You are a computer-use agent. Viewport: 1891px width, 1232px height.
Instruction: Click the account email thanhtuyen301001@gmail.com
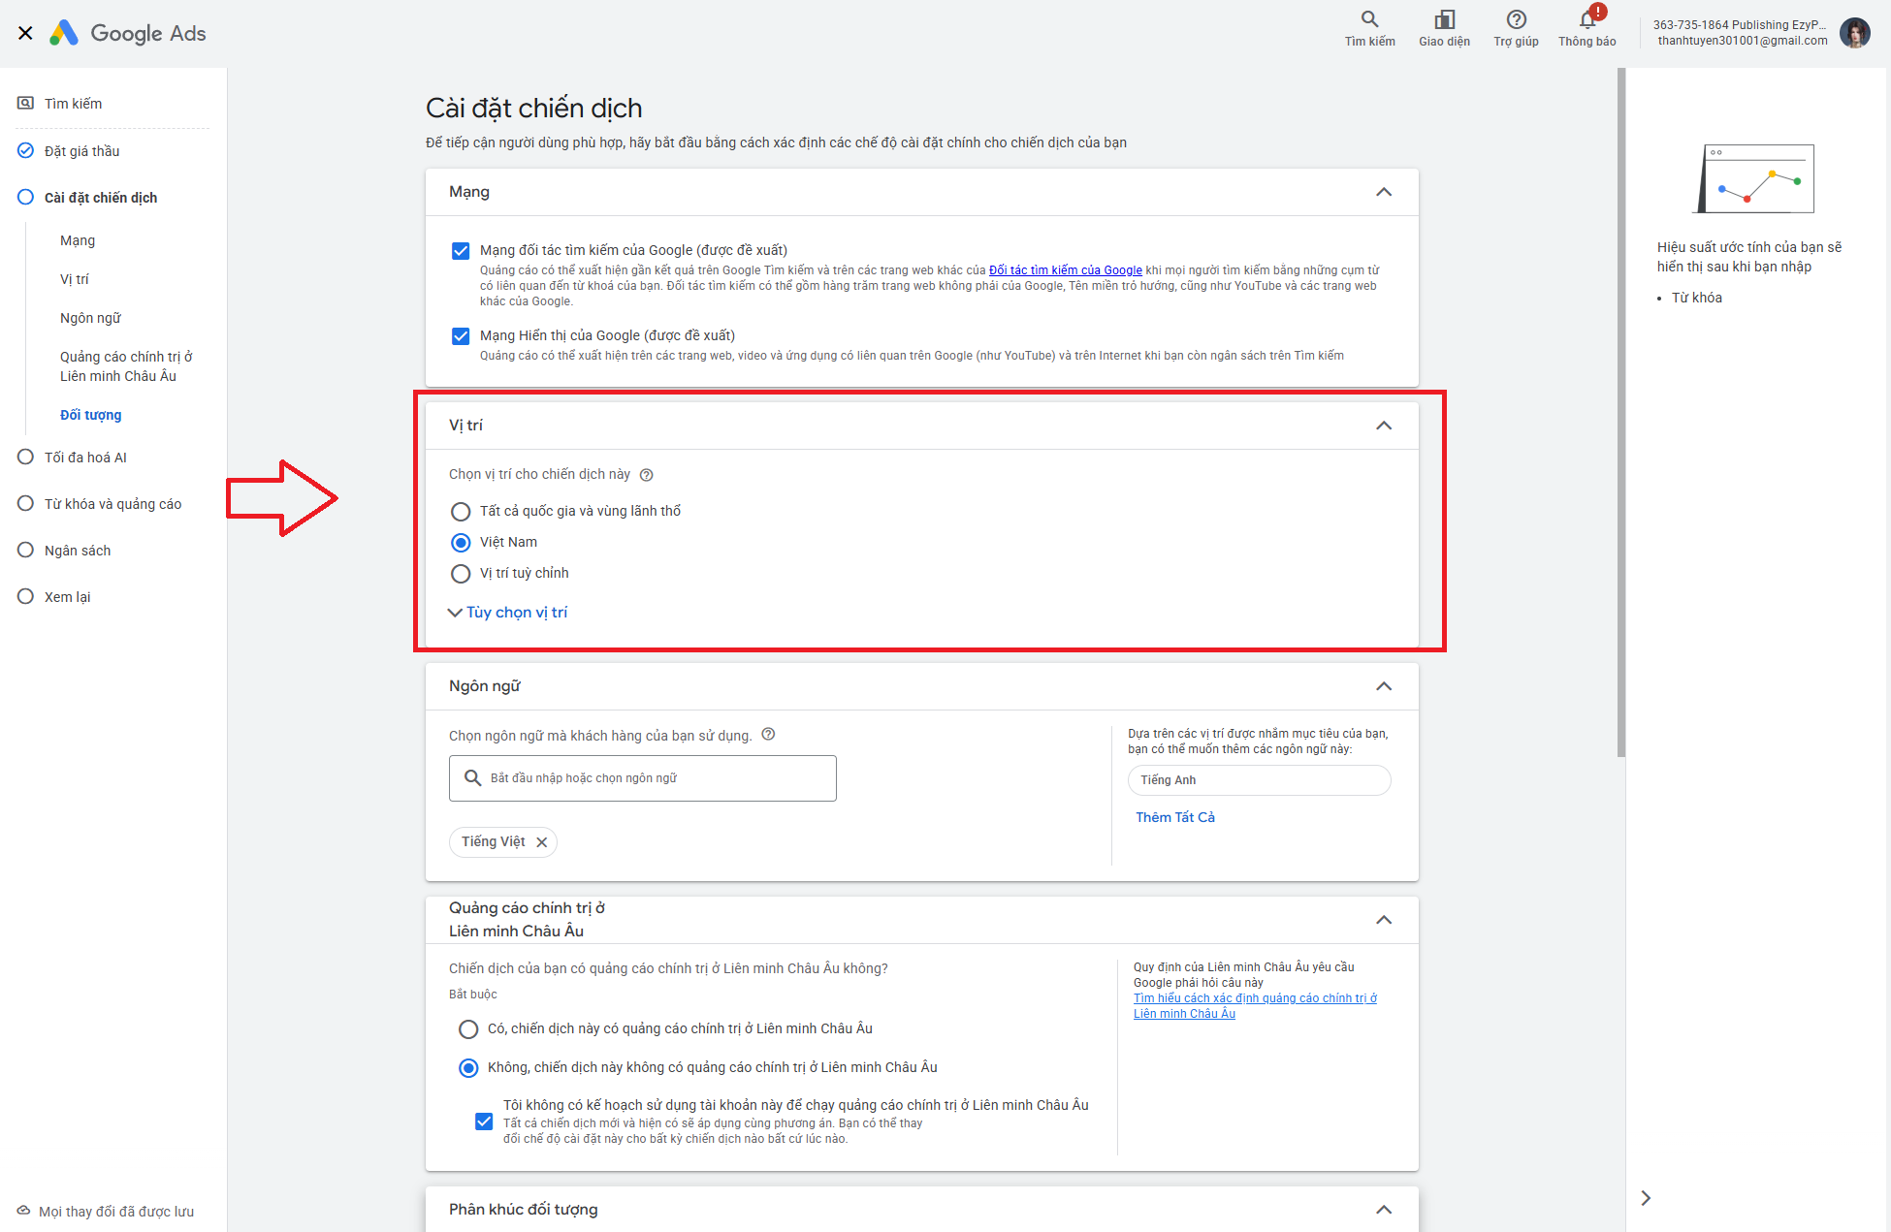pos(1743,41)
